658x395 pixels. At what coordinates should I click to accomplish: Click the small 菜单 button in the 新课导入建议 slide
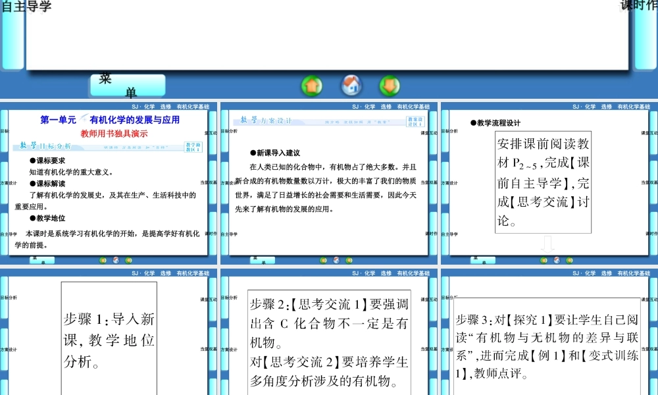[263, 260]
